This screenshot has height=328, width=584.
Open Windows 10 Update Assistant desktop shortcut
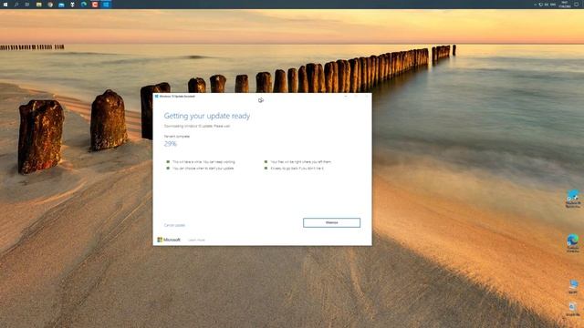[573, 199]
